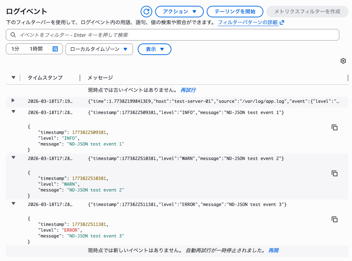Copy the WARN level log entry
Image resolution: width=352 pixels, height=261 pixels.
[334, 173]
